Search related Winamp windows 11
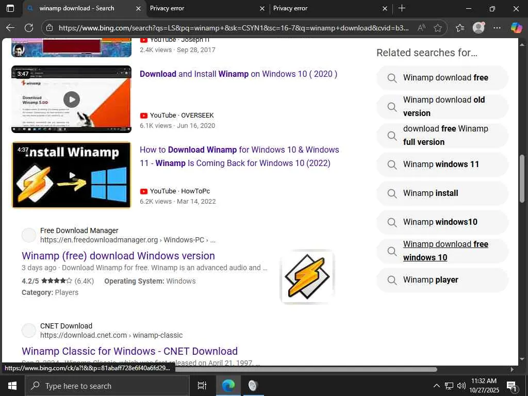Screen dimensions: 528x396 pos(442,164)
